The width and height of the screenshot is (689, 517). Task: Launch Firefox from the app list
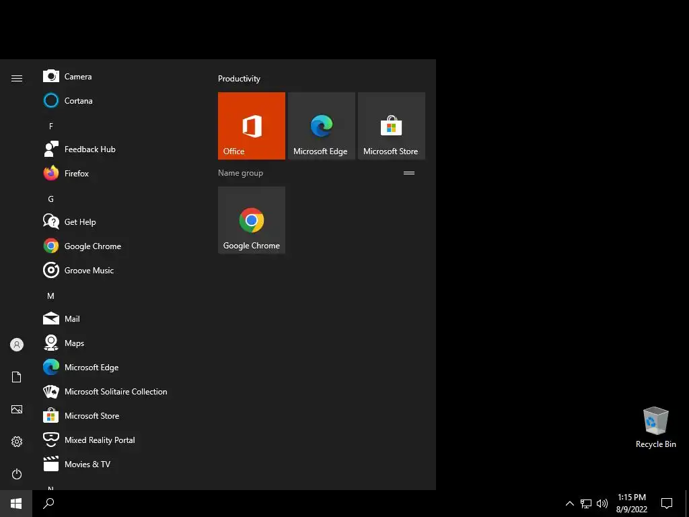coord(118,173)
